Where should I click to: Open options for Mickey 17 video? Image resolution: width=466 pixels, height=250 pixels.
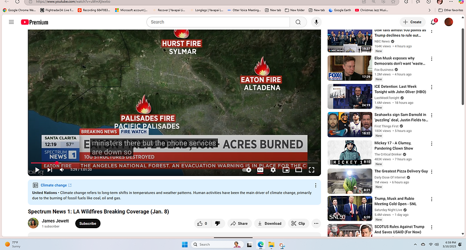point(432,144)
